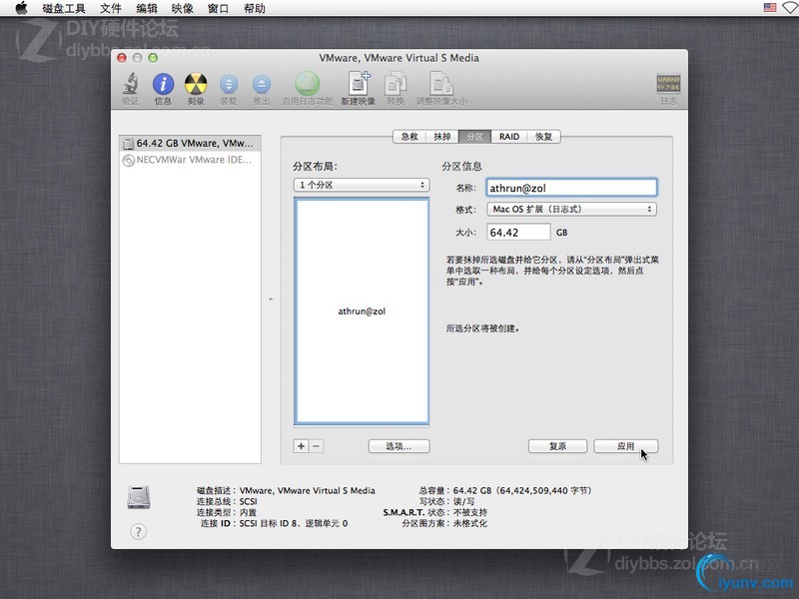Screen dimensions: 799x599
Task: Click the partition name field athrun@zol
Action: pyautogui.click(x=571, y=188)
